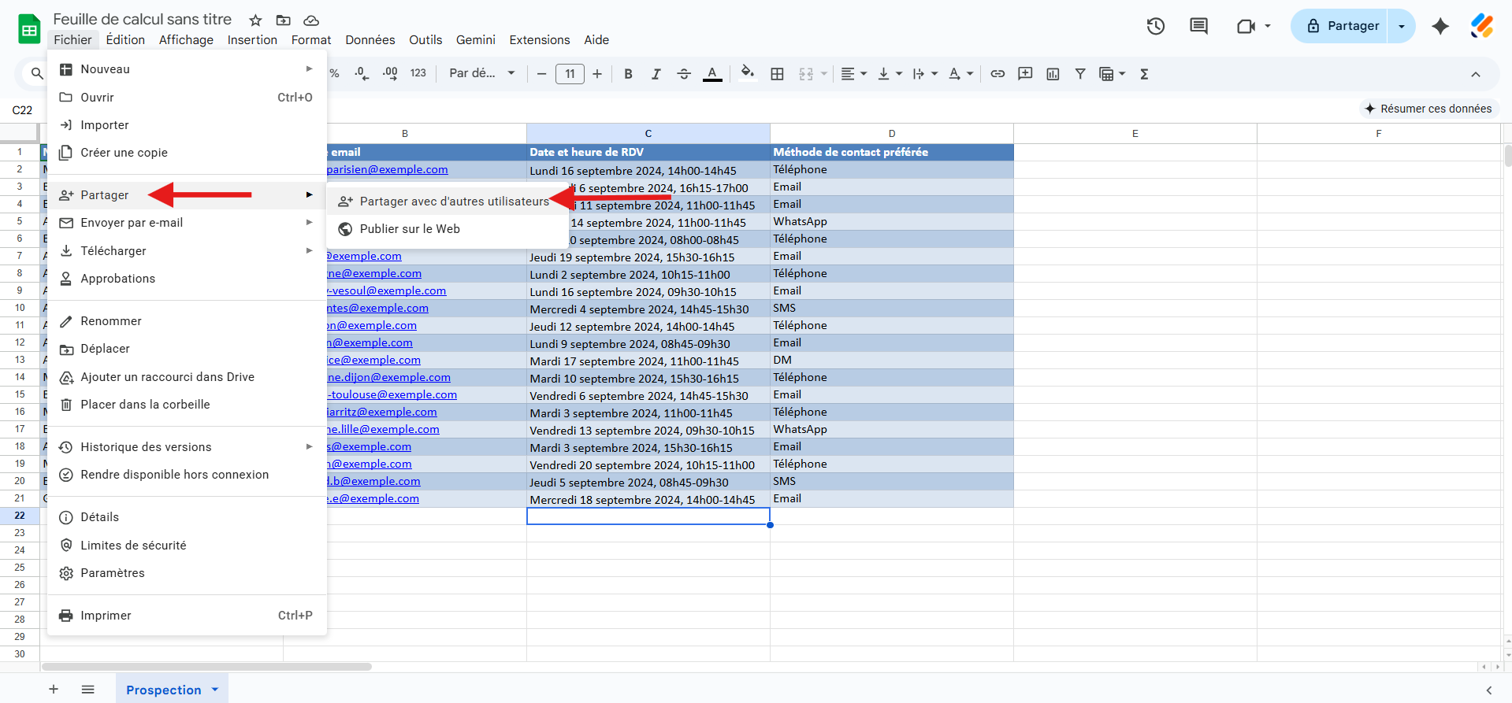
Task: Open the Gemini sparkle icon in the header
Action: tap(1440, 26)
